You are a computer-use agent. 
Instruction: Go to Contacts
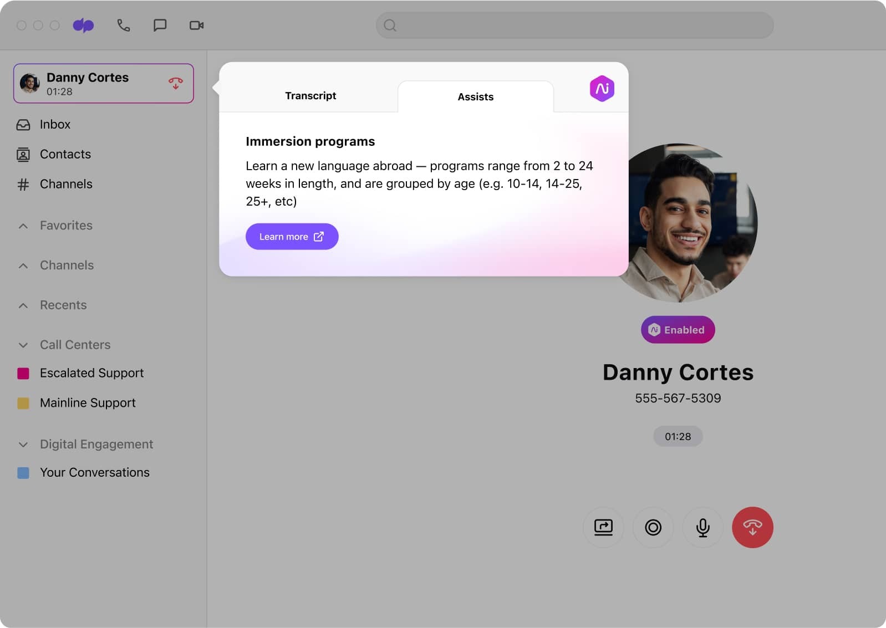65,154
